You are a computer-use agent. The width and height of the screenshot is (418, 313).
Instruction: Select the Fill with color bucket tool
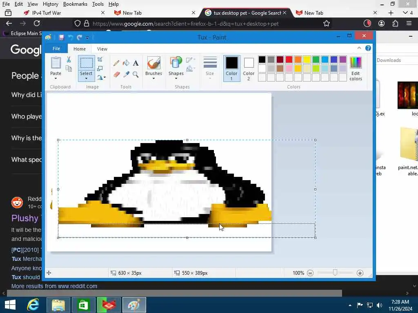coord(126,63)
